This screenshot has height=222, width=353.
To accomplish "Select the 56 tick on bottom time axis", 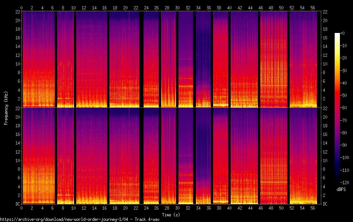I will [312, 207].
